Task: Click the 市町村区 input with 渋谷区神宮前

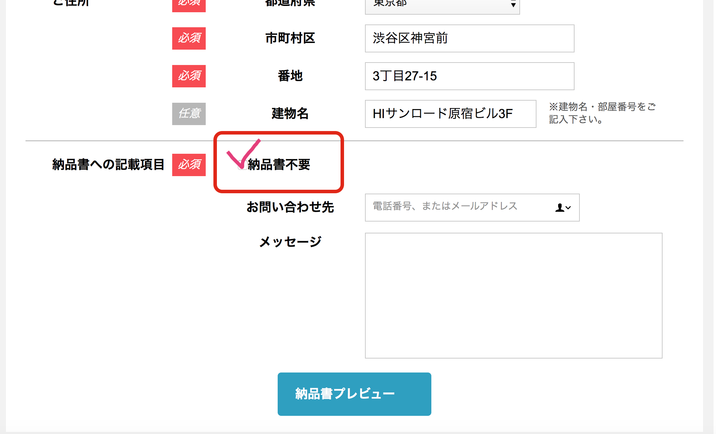Action: (469, 38)
